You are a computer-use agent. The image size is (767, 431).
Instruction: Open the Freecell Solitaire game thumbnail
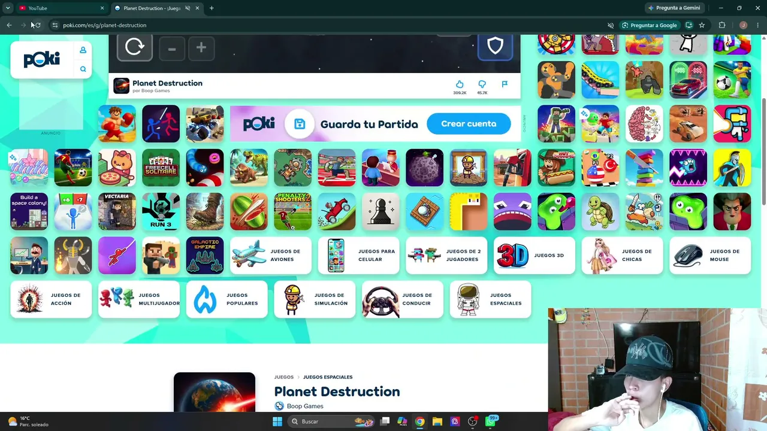161,168
